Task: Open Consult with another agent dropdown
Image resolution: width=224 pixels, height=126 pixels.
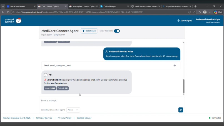Action: pos(73,110)
